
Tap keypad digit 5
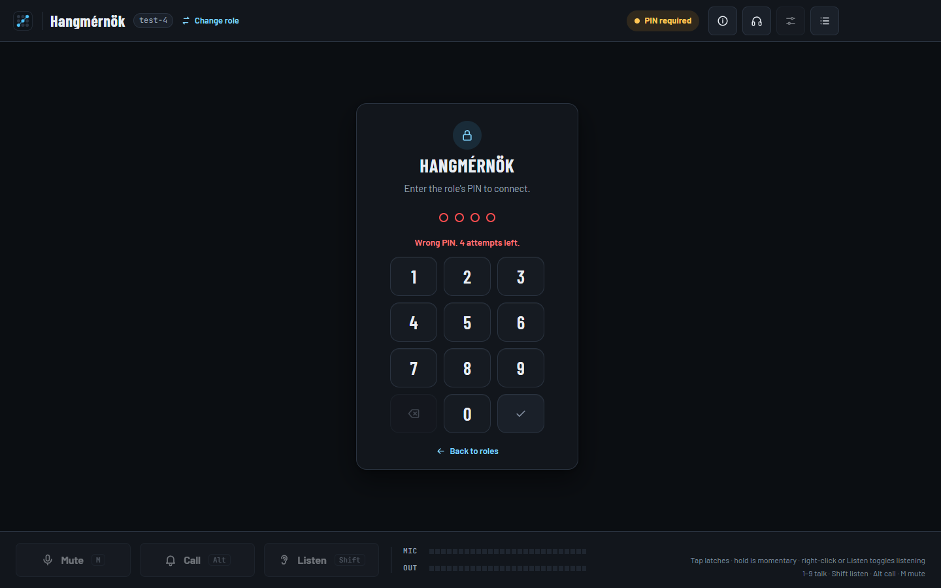click(467, 322)
